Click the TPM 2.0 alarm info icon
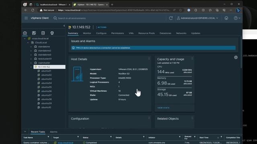 [73, 48]
